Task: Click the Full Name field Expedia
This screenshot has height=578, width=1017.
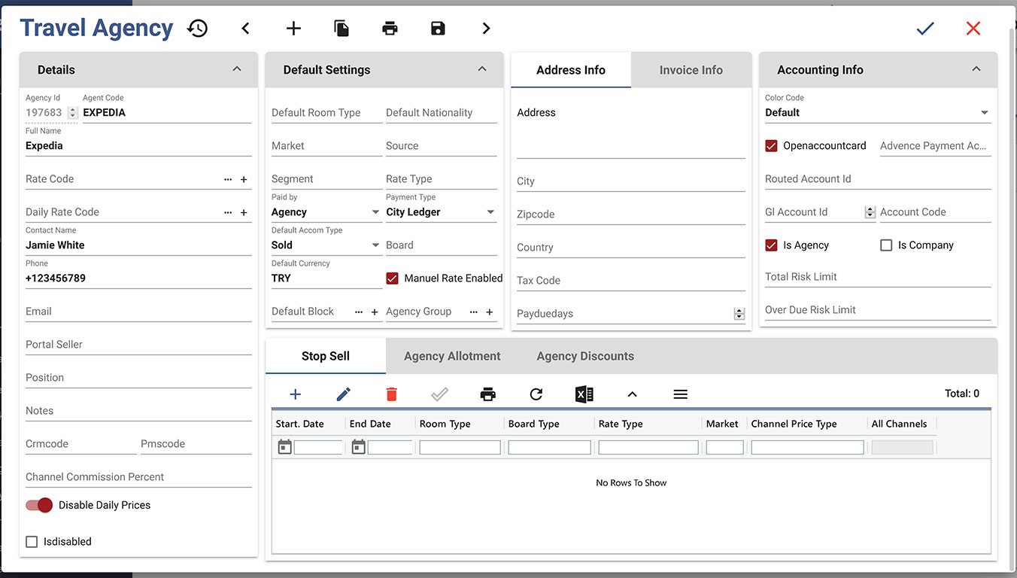Action: tap(138, 146)
